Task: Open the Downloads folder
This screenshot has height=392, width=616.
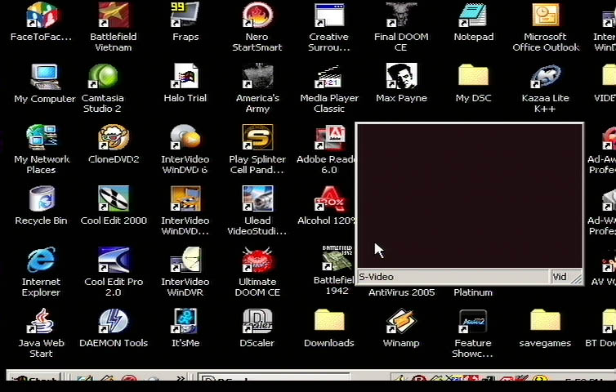Action: point(329,320)
